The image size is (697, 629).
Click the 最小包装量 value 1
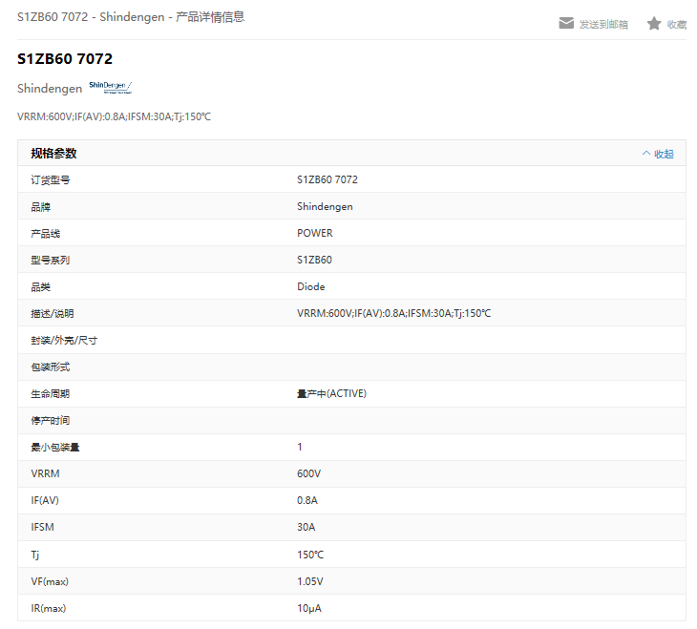click(300, 447)
